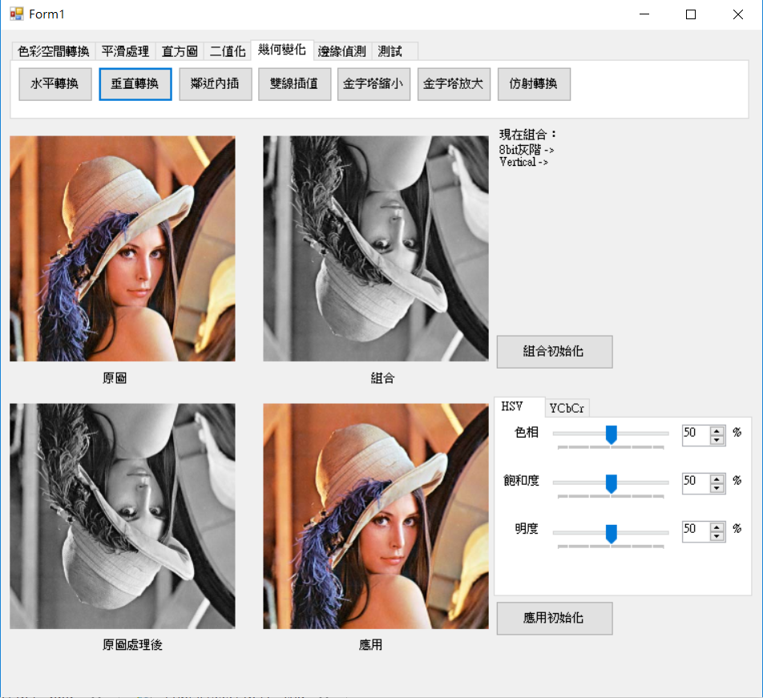Run 鄰近內插 interpolation
Image resolution: width=763 pixels, height=698 pixels.
pyautogui.click(x=215, y=84)
